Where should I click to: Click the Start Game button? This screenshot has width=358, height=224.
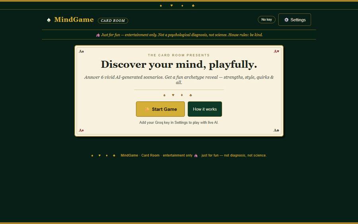pos(160,109)
